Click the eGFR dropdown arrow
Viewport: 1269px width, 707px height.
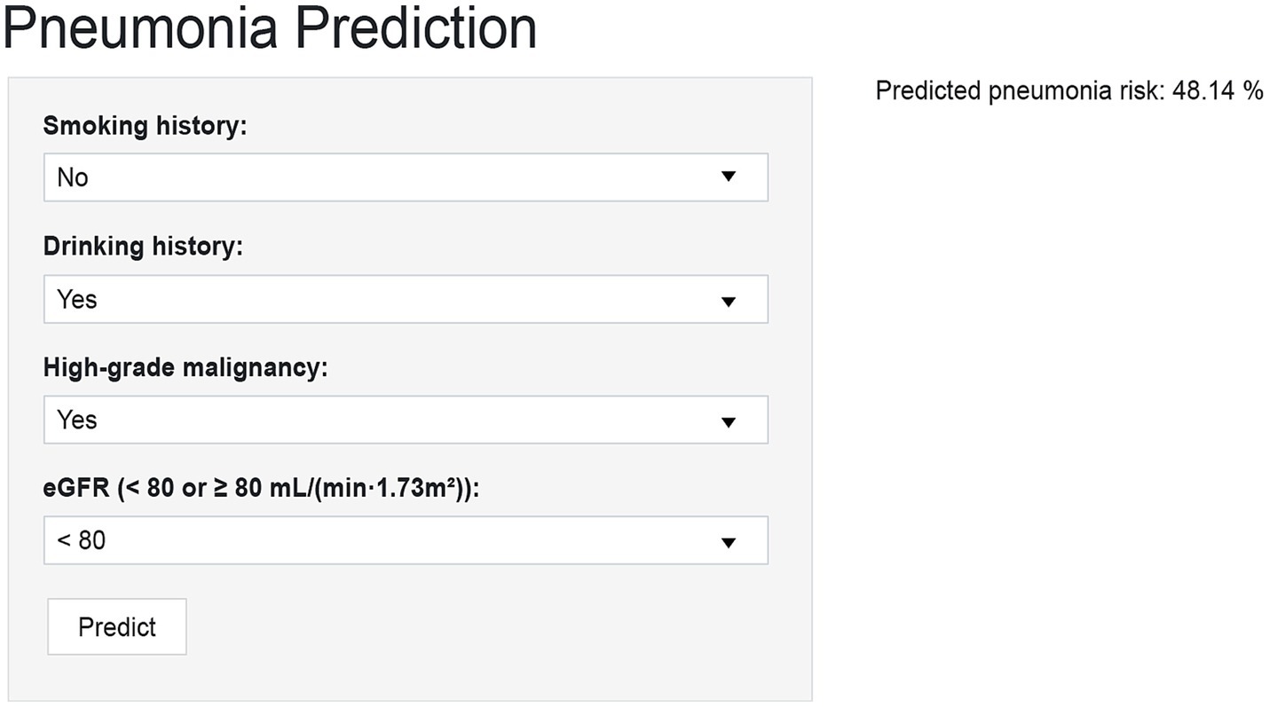[729, 542]
